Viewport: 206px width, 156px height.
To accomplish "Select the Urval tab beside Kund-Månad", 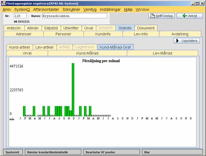I will pyautogui.click(x=27, y=53).
